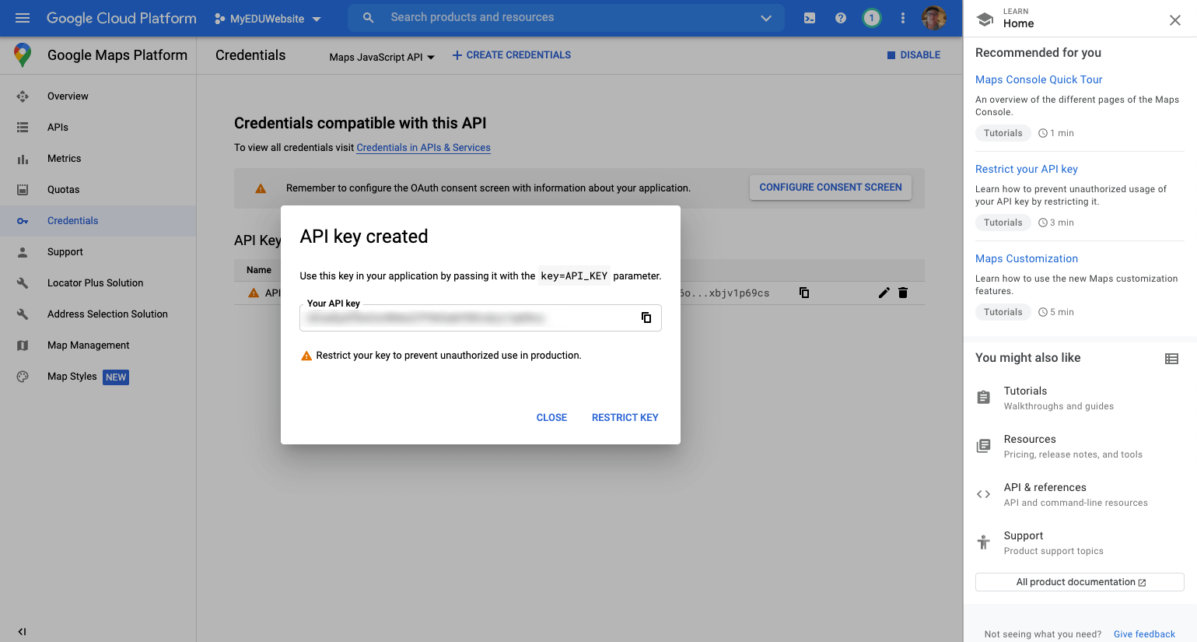Open Maps Console Quick Tour link
The image size is (1197, 642).
(1038, 79)
